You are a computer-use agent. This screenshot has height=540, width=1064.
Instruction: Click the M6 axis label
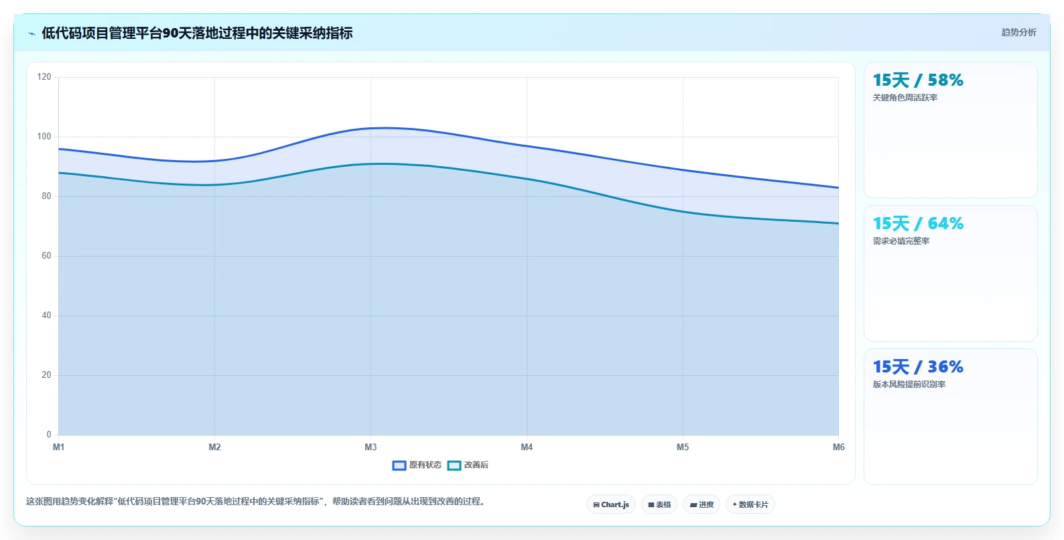pyautogui.click(x=839, y=447)
